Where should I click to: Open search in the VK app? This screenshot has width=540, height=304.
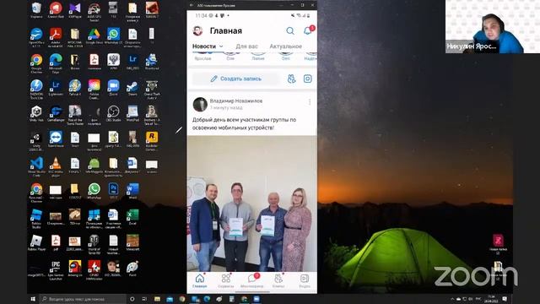[290, 31]
